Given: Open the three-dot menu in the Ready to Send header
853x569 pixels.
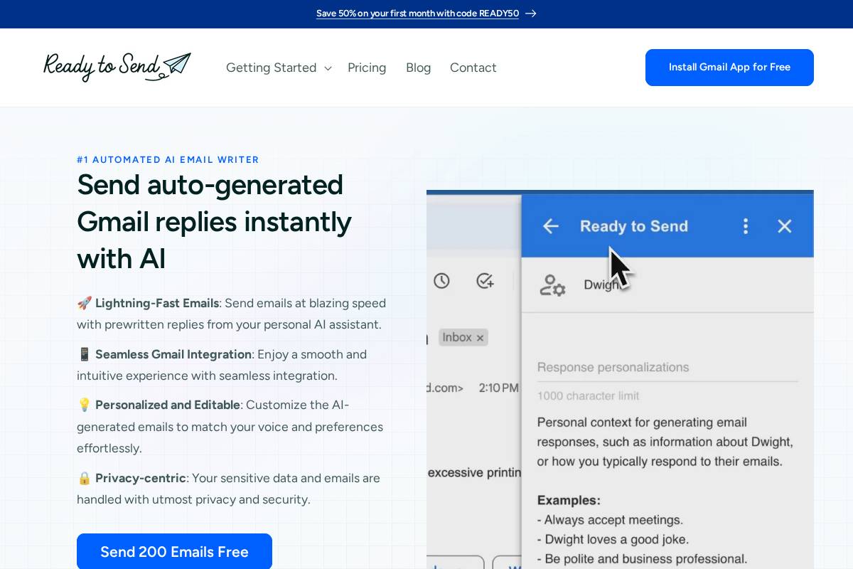Looking at the screenshot, I should click(746, 225).
